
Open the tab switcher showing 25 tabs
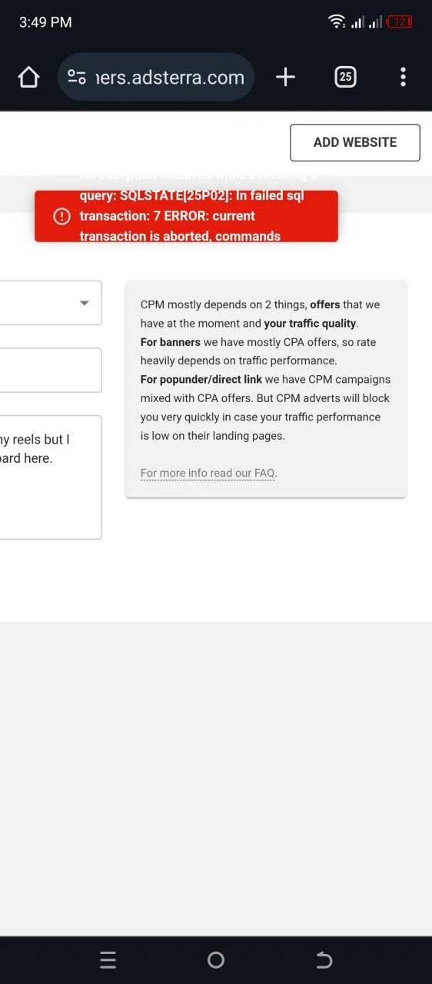point(346,77)
